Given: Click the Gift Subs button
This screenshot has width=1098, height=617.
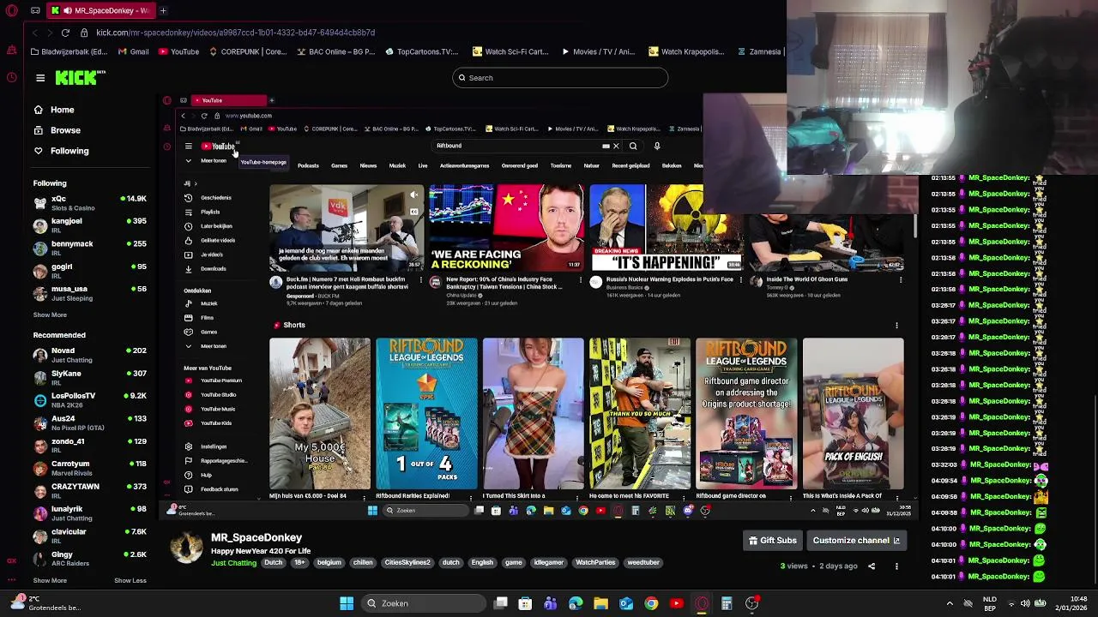Looking at the screenshot, I should tap(773, 541).
